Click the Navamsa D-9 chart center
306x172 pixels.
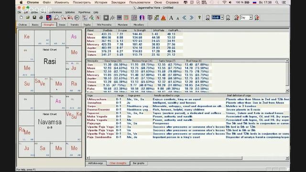(x=50, y=126)
